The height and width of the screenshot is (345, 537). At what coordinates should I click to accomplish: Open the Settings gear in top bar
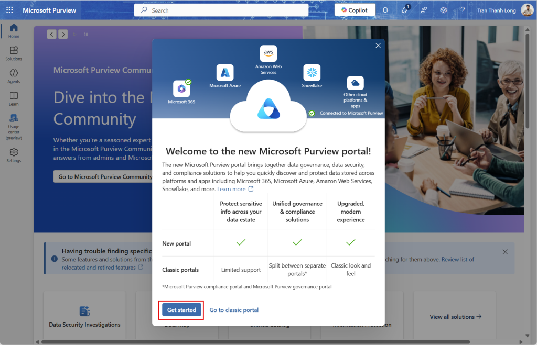(443, 10)
